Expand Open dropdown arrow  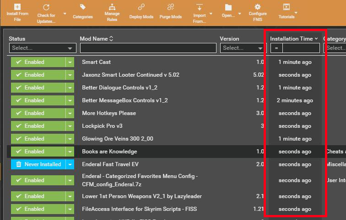click(240, 14)
